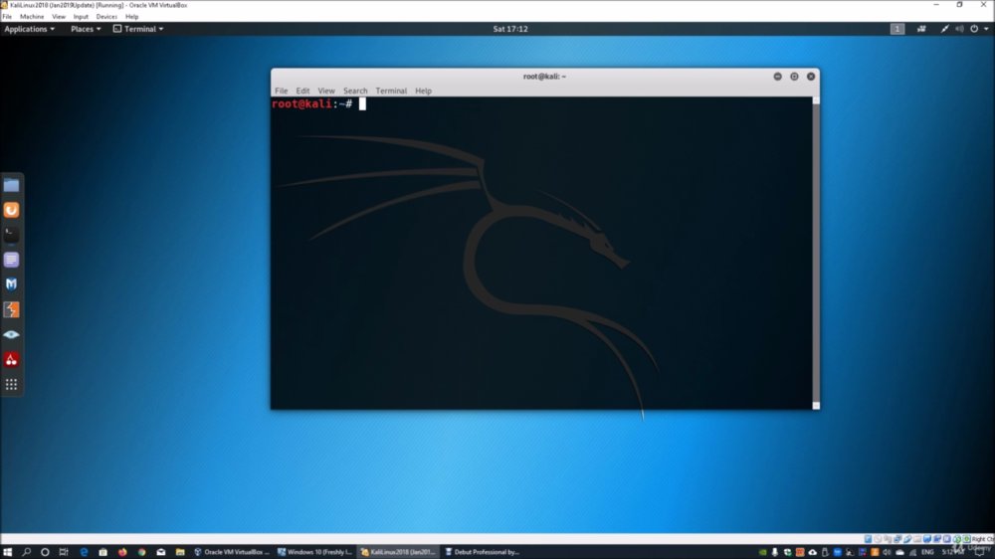This screenshot has height=559, width=995.
Task: Open File Explorer on the taskbar
Action: click(x=180, y=552)
